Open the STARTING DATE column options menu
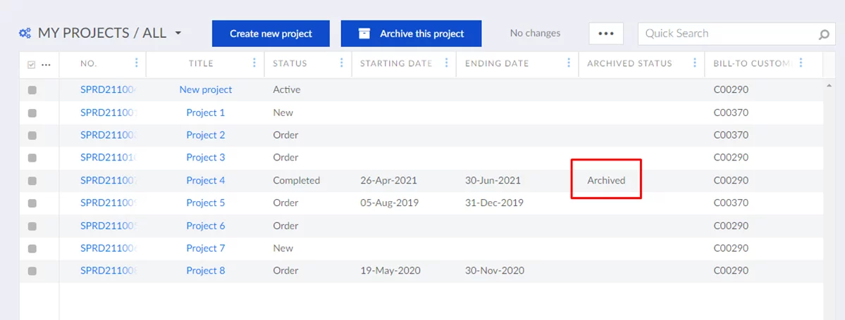845x320 pixels. pyautogui.click(x=446, y=63)
